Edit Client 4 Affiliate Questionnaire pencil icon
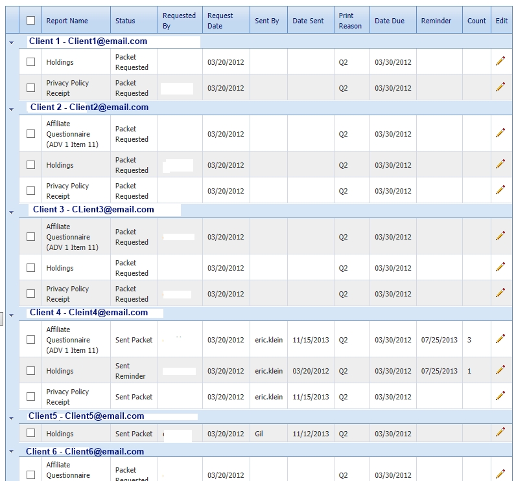 pyautogui.click(x=500, y=339)
